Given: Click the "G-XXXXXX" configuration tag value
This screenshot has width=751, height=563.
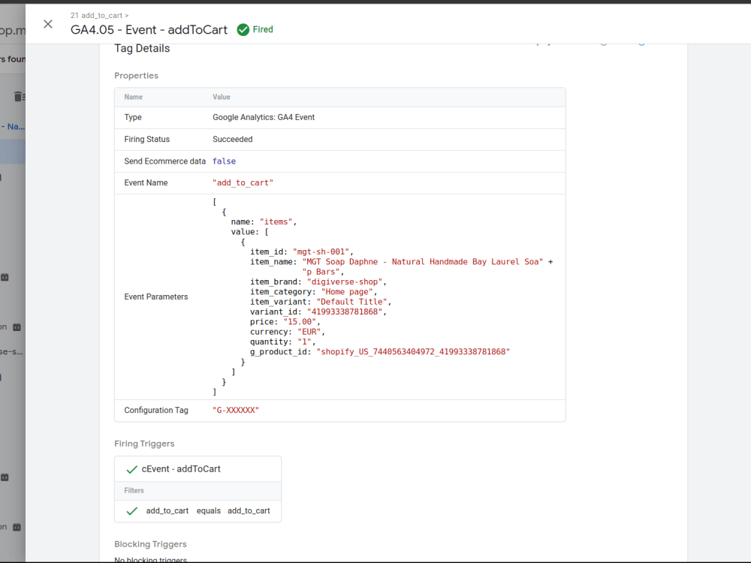Looking at the screenshot, I should (x=236, y=411).
